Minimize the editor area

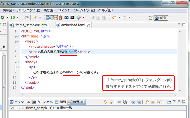click(x=179, y=24)
